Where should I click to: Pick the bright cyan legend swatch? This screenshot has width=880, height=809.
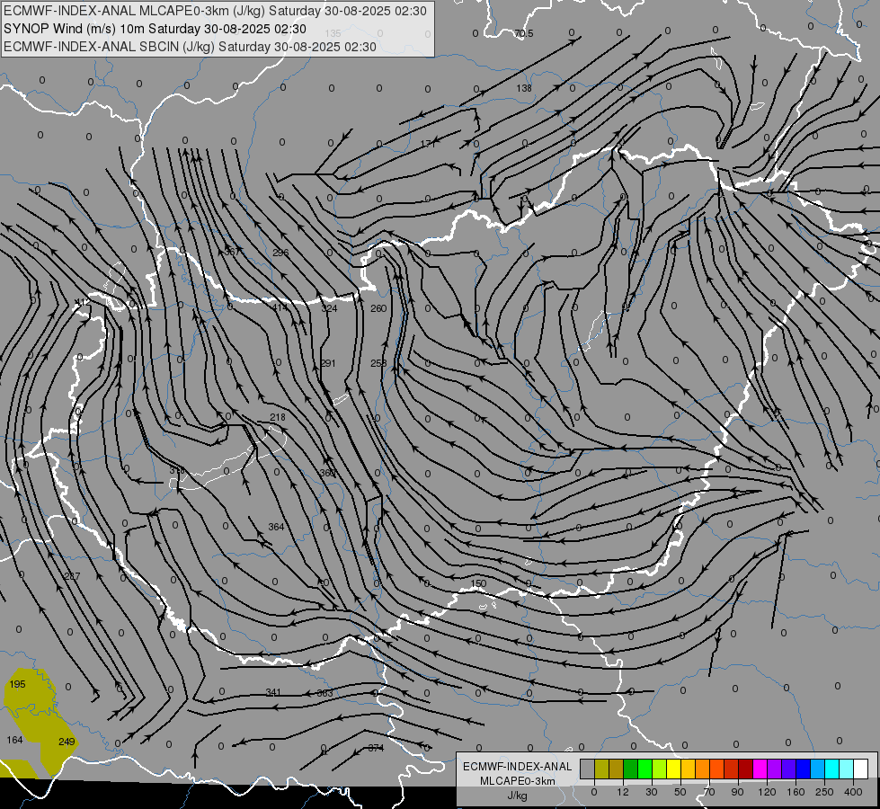click(x=831, y=769)
